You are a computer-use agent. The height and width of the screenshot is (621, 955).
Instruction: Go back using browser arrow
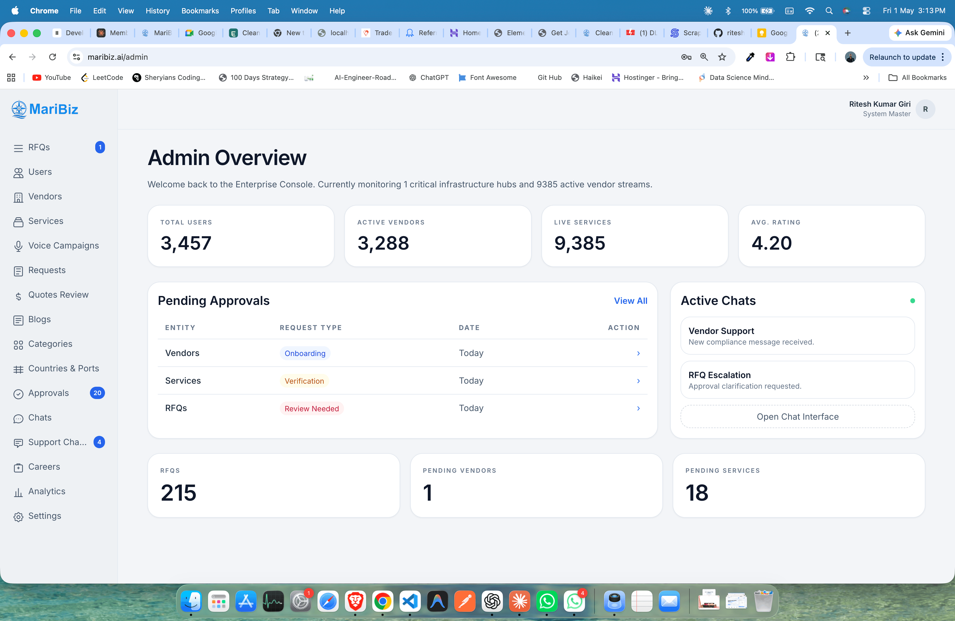point(13,57)
